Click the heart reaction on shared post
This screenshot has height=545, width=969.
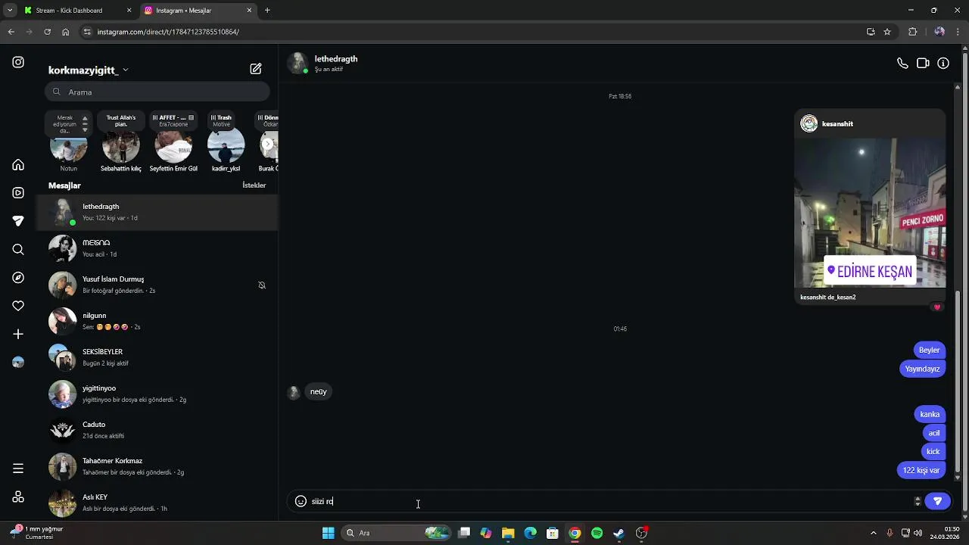coord(937,307)
